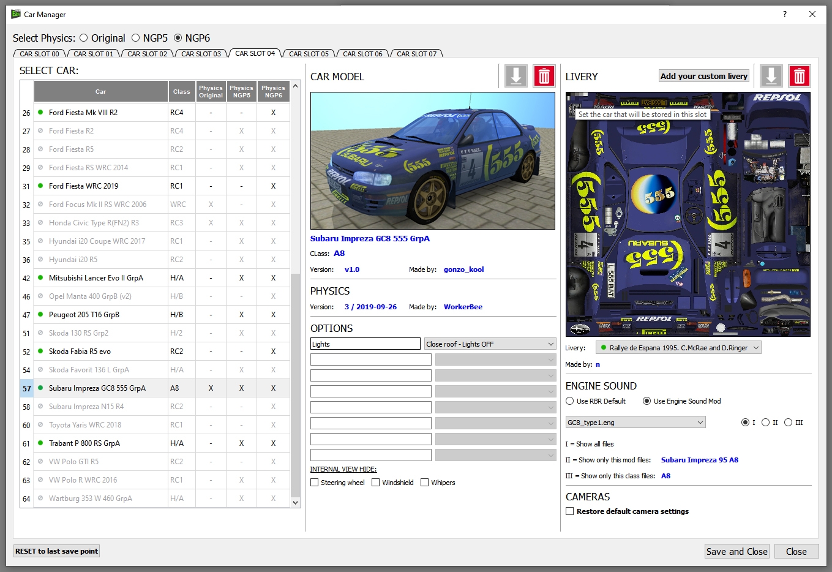Switch to CAR SLOT 00 tab
832x572 pixels.
tap(39, 54)
